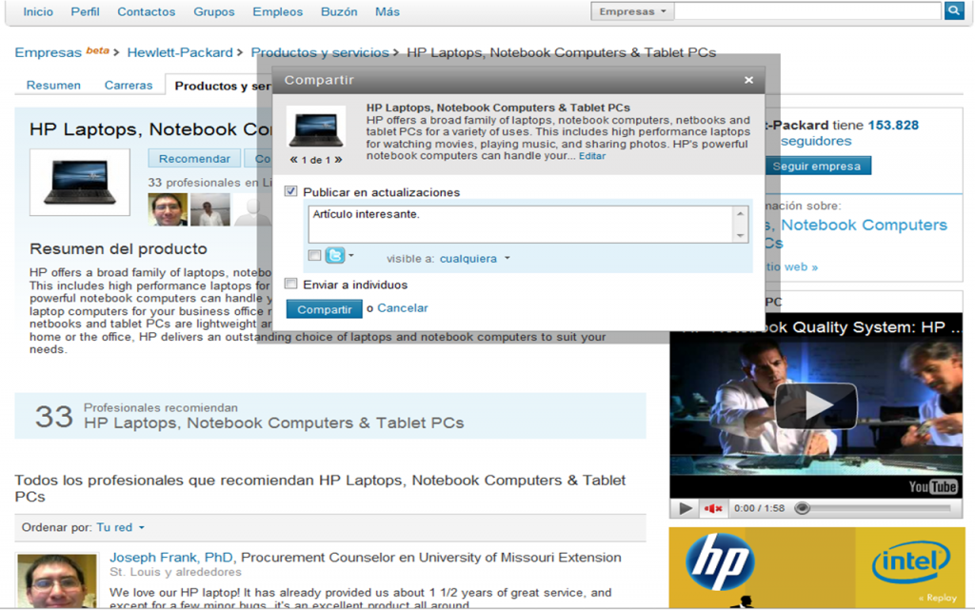Click the small play button in video controls

686,508
